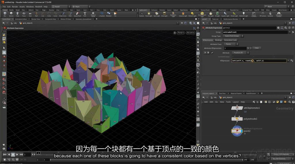Image resolution: width=295 pixels, height=164 pixels.
Task: Select the Spray Paint shelf tool
Action: [77, 14]
